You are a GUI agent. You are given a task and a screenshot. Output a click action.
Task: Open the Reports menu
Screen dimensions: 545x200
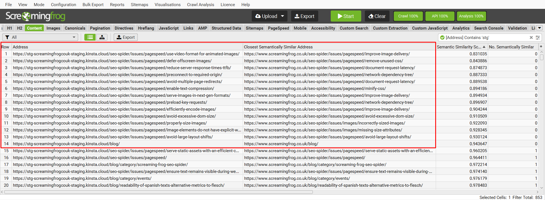pos(117,4)
